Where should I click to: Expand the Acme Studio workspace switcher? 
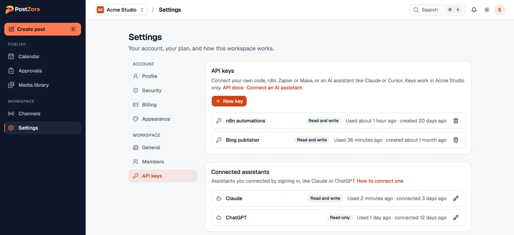point(121,10)
